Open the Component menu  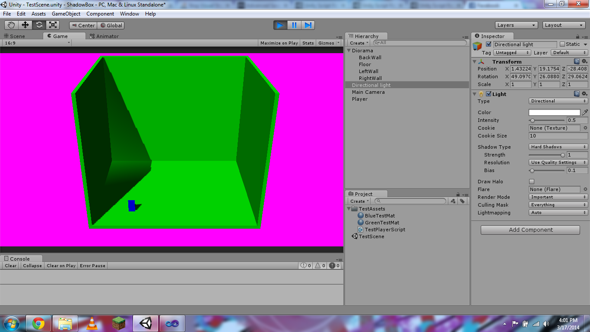coord(100,14)
